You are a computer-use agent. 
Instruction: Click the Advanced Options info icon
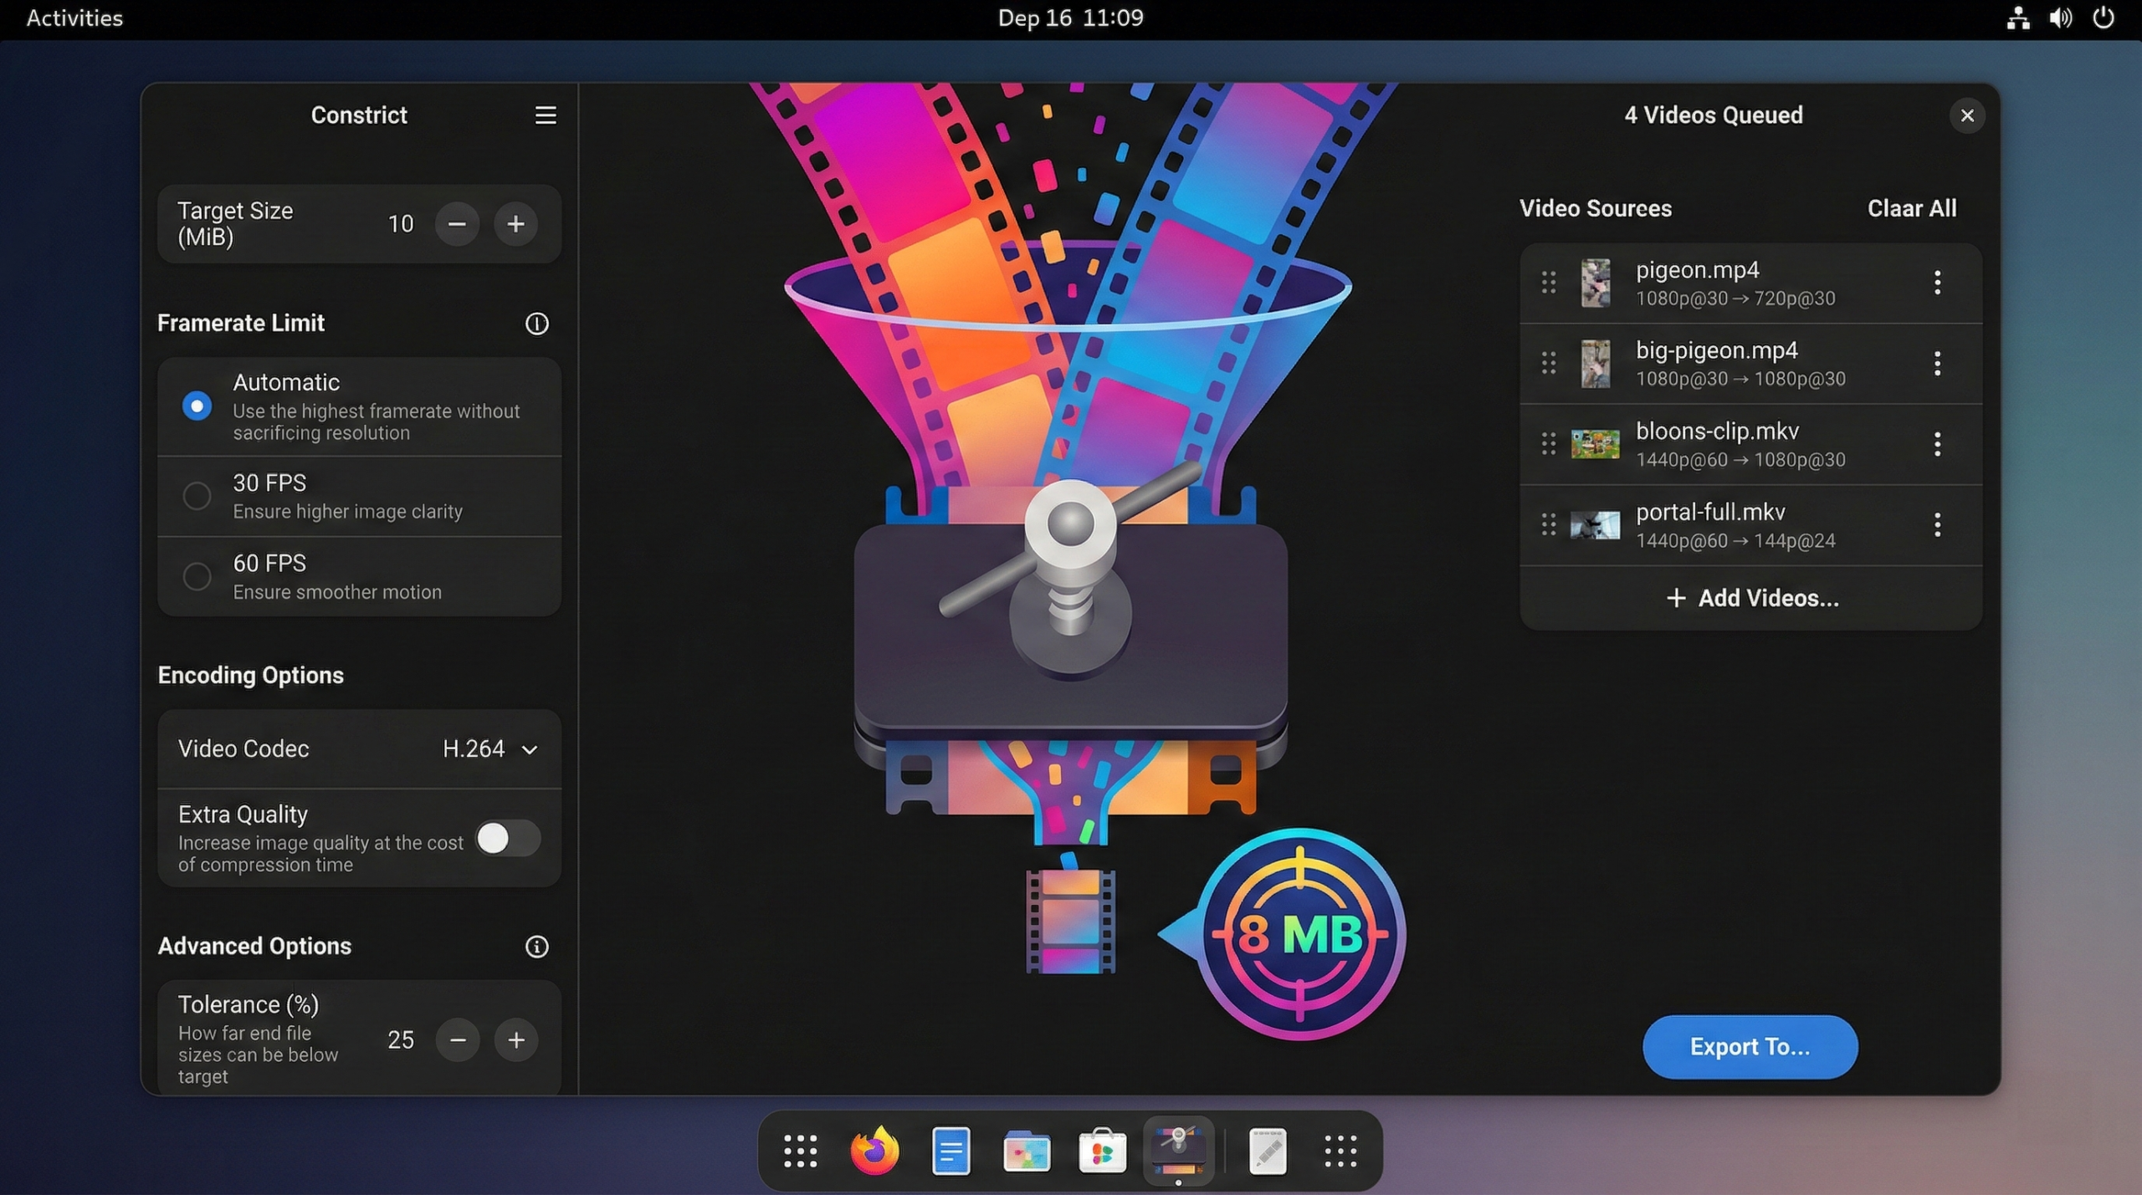point(536,947)
